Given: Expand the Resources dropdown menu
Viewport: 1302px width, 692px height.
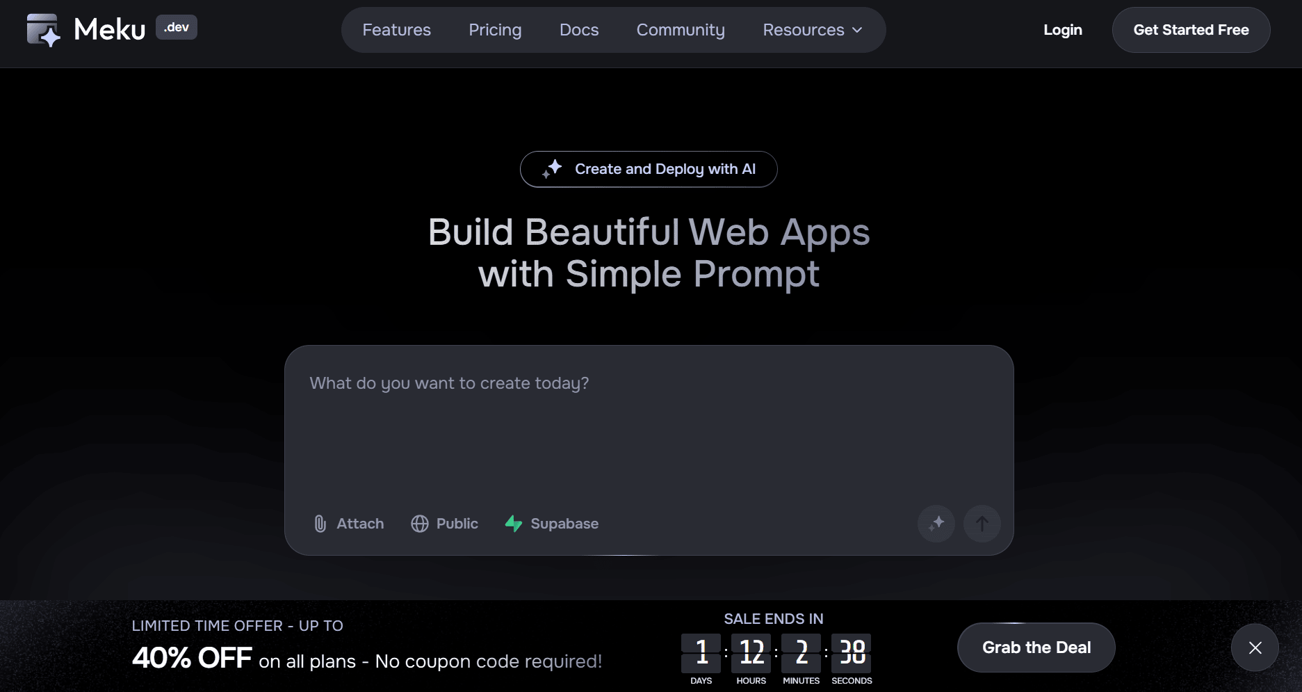Looking at the screenshot, I should point(803,30).
